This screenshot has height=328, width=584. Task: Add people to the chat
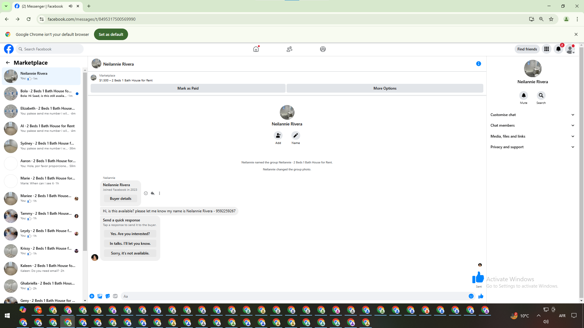point(278,135)
